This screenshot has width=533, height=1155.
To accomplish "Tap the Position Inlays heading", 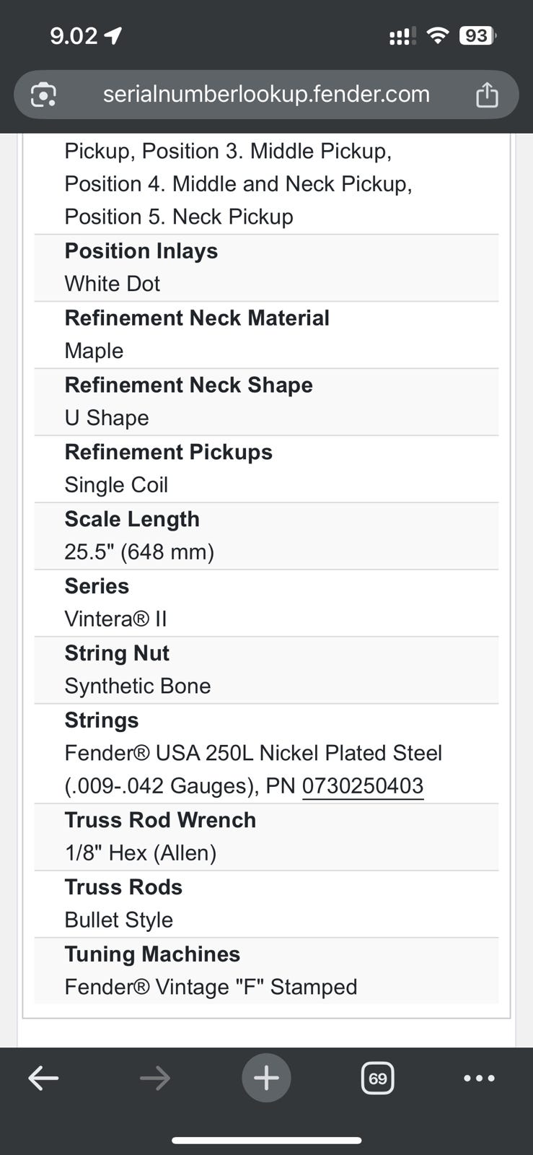I will click(x=141, y=251).
